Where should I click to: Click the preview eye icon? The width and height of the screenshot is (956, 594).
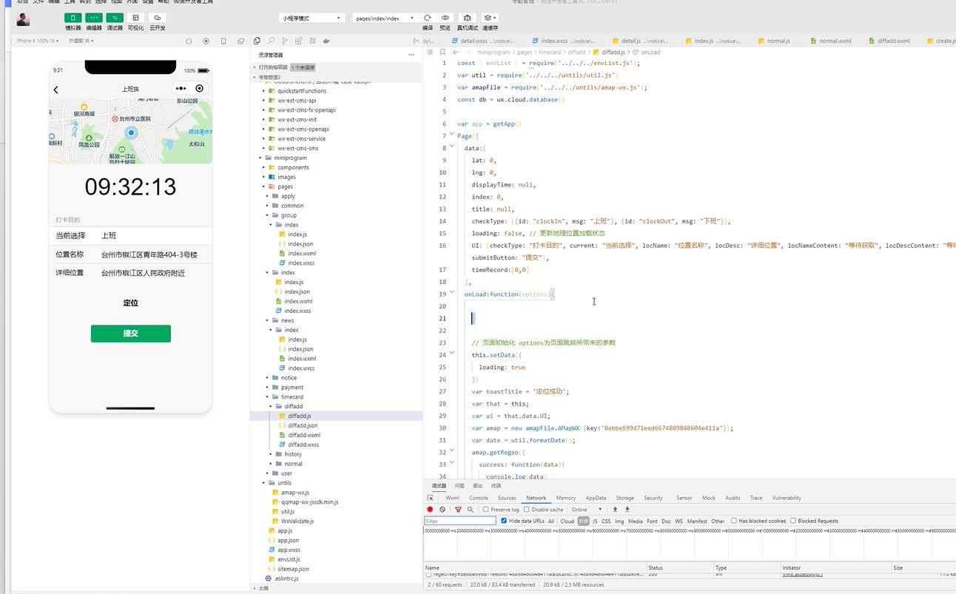click(445, 18)
